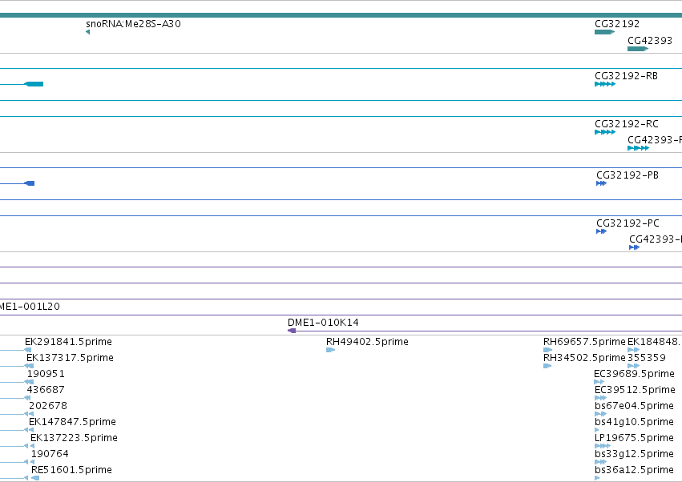The height and width of the screenshot is (482, 682).
Task: Click the CG42393 gene label
Action: pyautogui.click(x=650, y=40)
